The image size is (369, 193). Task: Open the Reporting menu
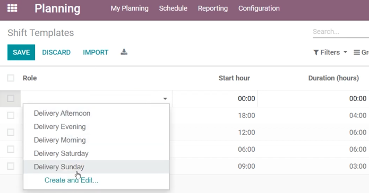coord(213,8)
